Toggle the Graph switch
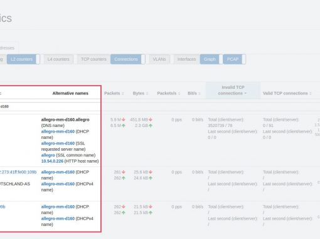 point(211,59)
